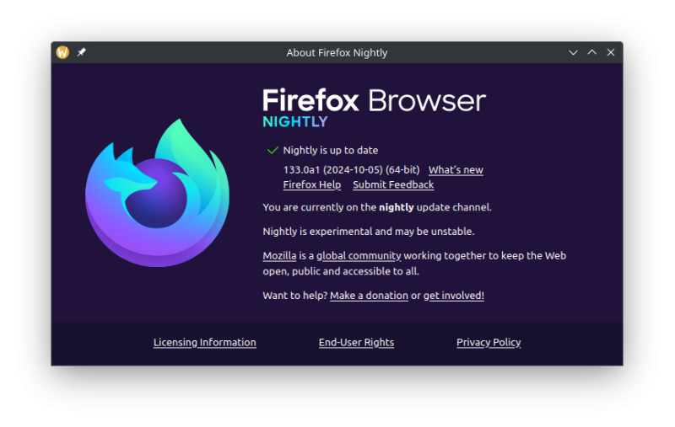Image resolution: width=675 pixels, height=427 pixels.
Task: Open Licensing Information
Action: [x=204, y=343]
